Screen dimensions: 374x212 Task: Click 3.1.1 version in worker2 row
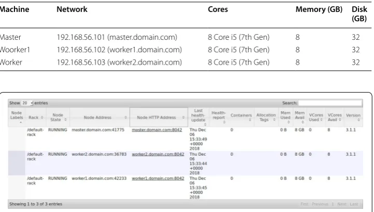351,154
